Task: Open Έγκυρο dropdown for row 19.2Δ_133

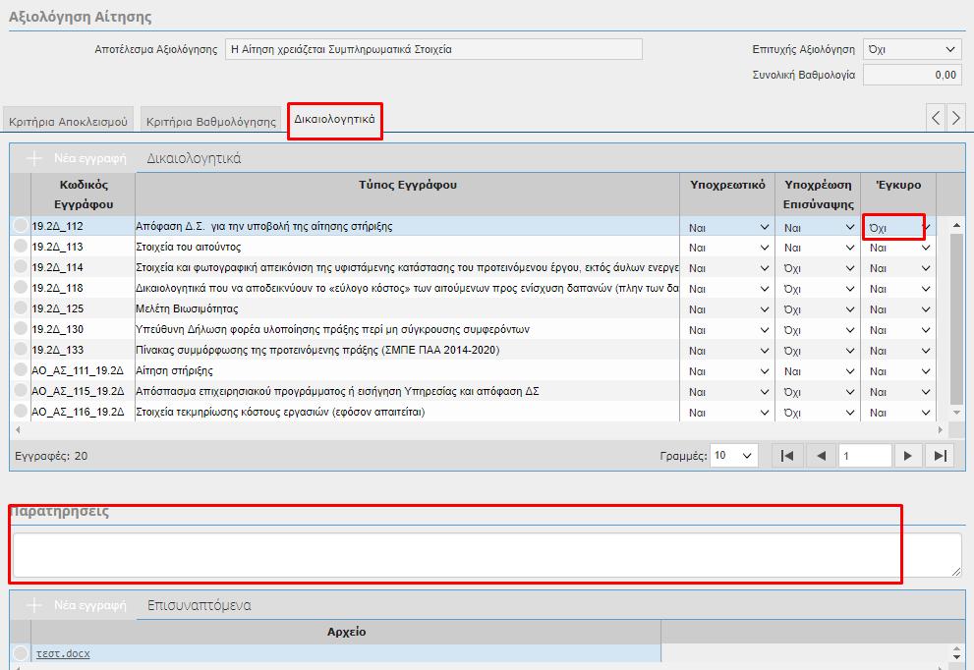Action: coord(899,351)
